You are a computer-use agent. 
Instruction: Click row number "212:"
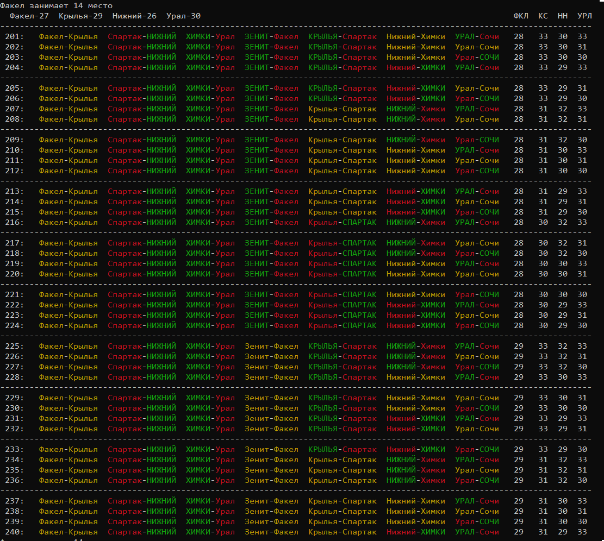[15, 171]
